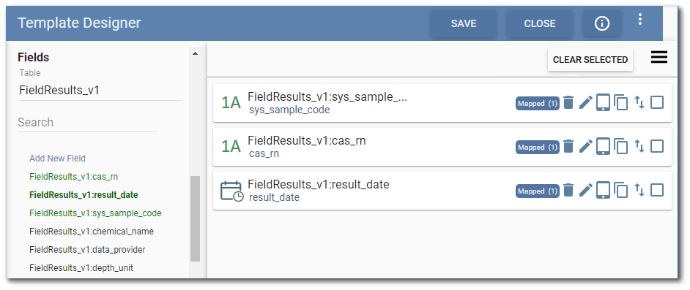The width and height of the screenshot is (690, 290).
Task: Select the sys_sample_code field checkbox
Action: (x=657, y=103)
